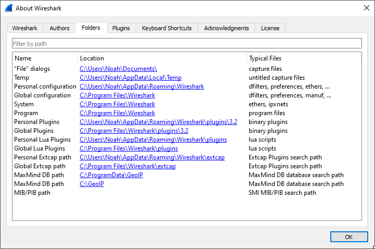
Task: Select the Folders tab
Action: click(x=91, y=28)
